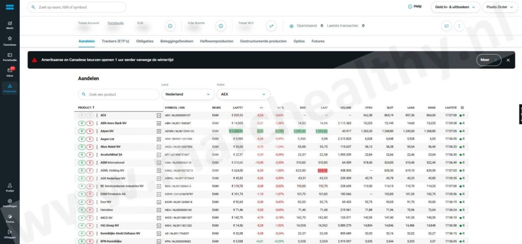Open table column settings gear icon
The height and width of the screenshot is (244, 522).
pos(462,107)
